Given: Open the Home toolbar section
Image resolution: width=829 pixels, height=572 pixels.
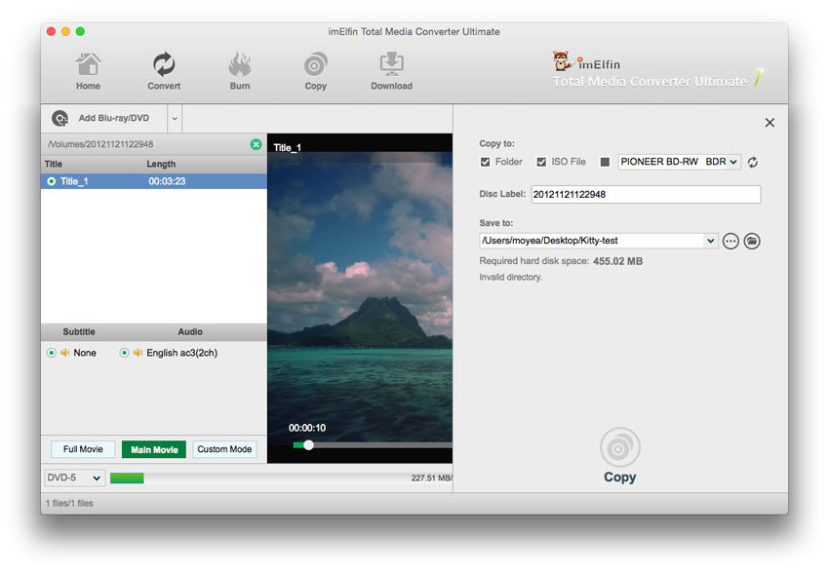Looking at the screenshot, I should click(x=88, y=71).
